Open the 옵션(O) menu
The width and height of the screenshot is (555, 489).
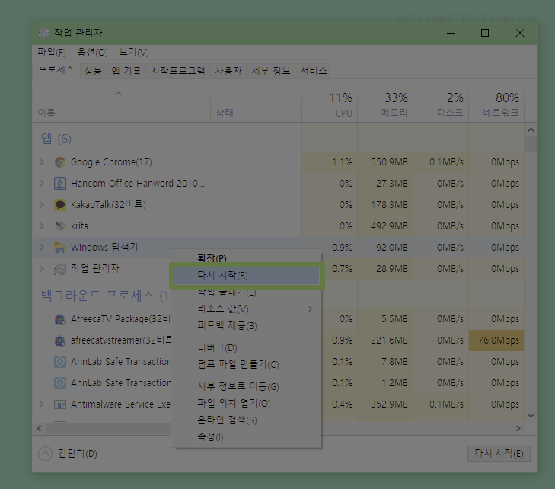[x=92, y=53]
